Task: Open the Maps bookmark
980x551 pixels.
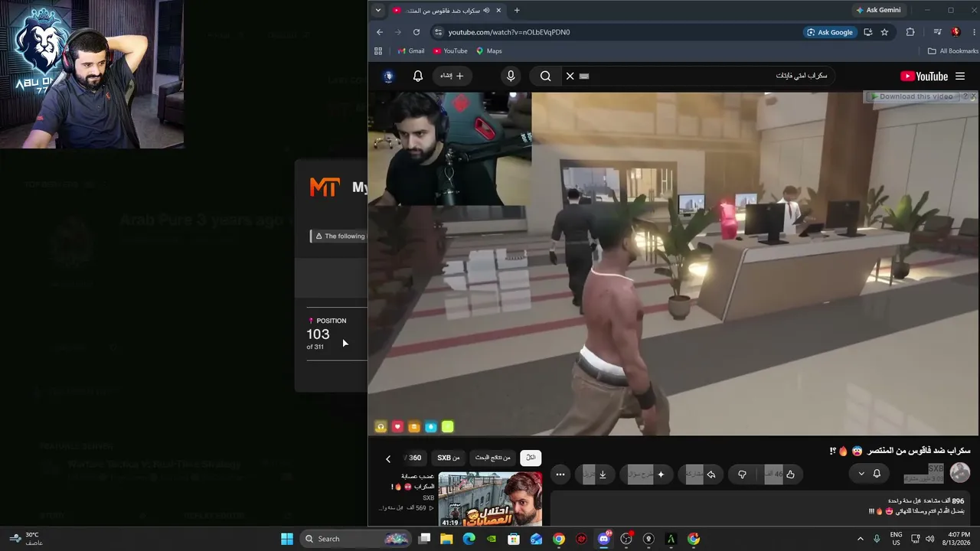Action: pyautogui.click(x=489, y=51)
